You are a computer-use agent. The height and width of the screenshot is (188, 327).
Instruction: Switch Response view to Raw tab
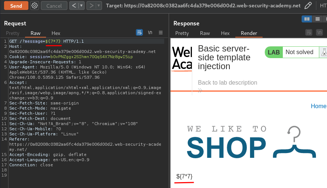point(205,33)
